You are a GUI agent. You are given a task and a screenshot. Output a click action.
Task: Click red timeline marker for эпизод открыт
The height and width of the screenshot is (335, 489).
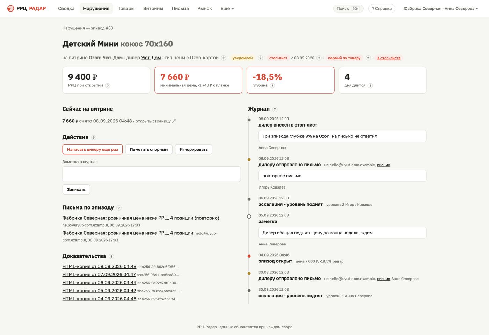coord(249,256)
